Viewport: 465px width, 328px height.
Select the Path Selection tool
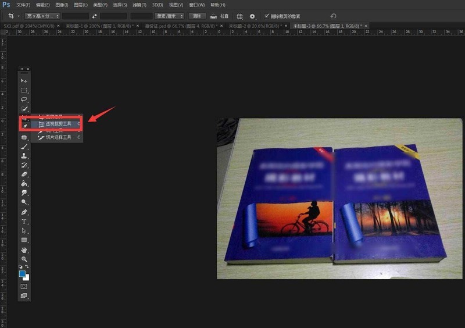(24, 231)
